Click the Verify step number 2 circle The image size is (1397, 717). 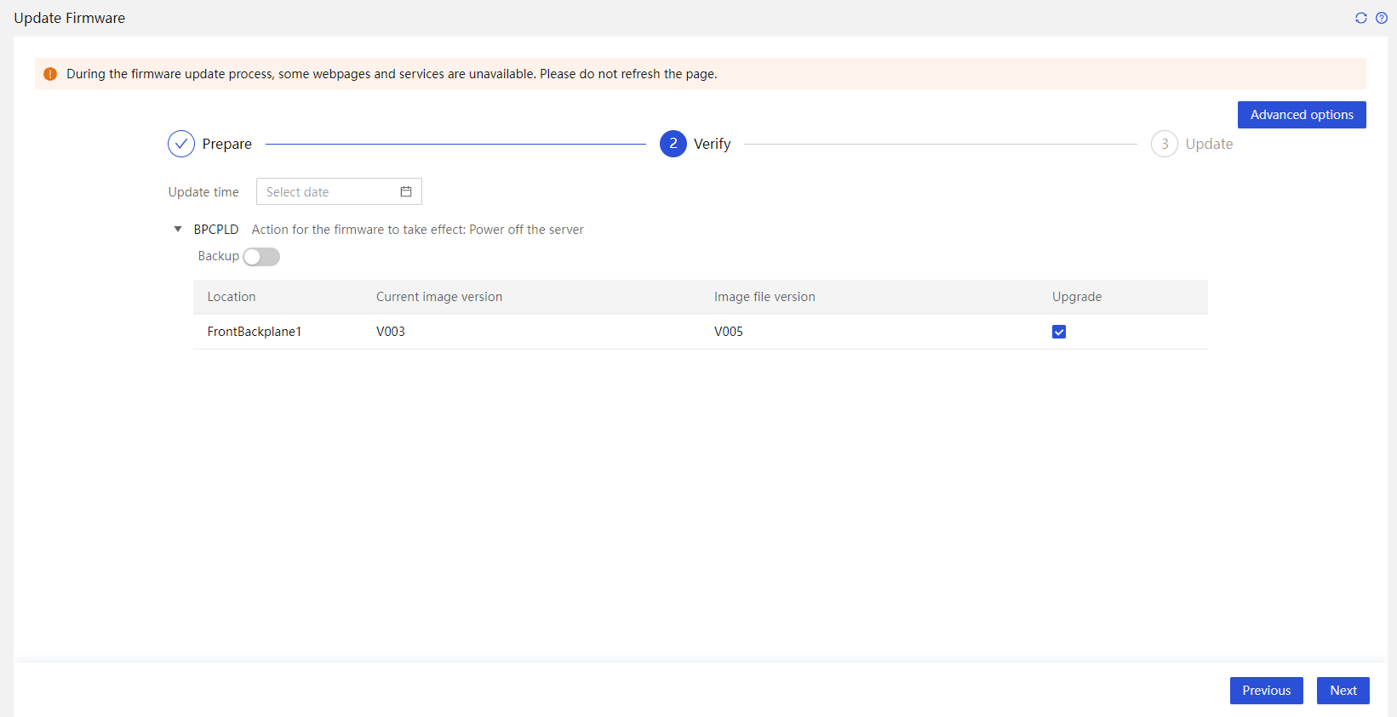point(673,144)
